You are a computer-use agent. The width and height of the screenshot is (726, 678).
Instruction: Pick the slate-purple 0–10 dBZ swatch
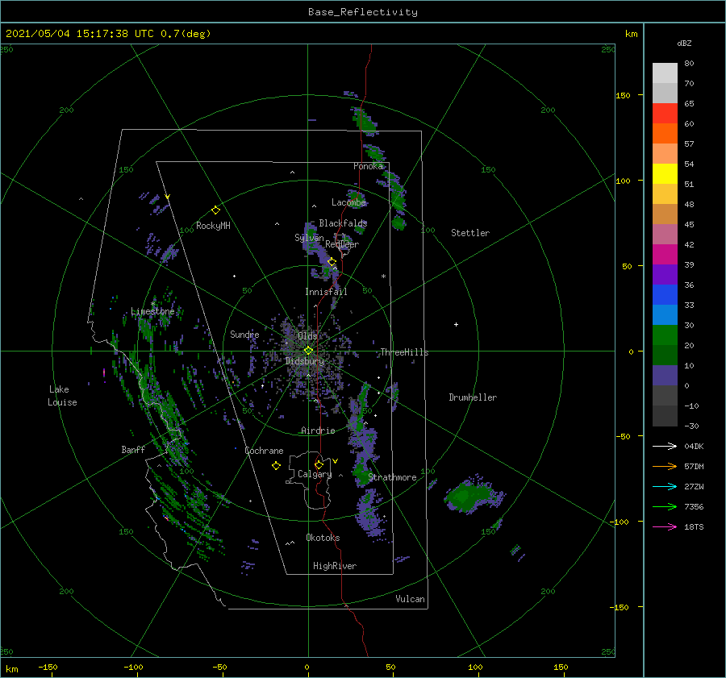click(x=665, y=376)
